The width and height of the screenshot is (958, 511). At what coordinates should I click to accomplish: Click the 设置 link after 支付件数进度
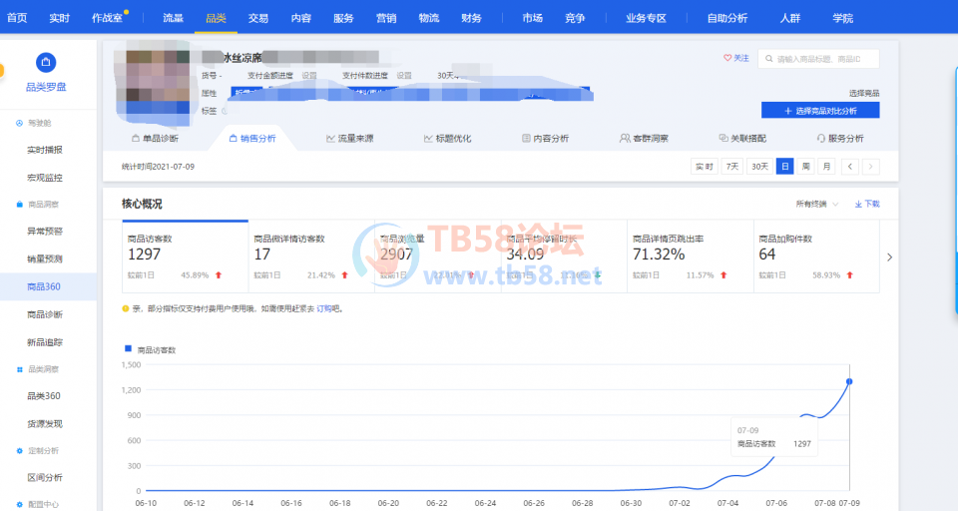[x=404, y=75]
